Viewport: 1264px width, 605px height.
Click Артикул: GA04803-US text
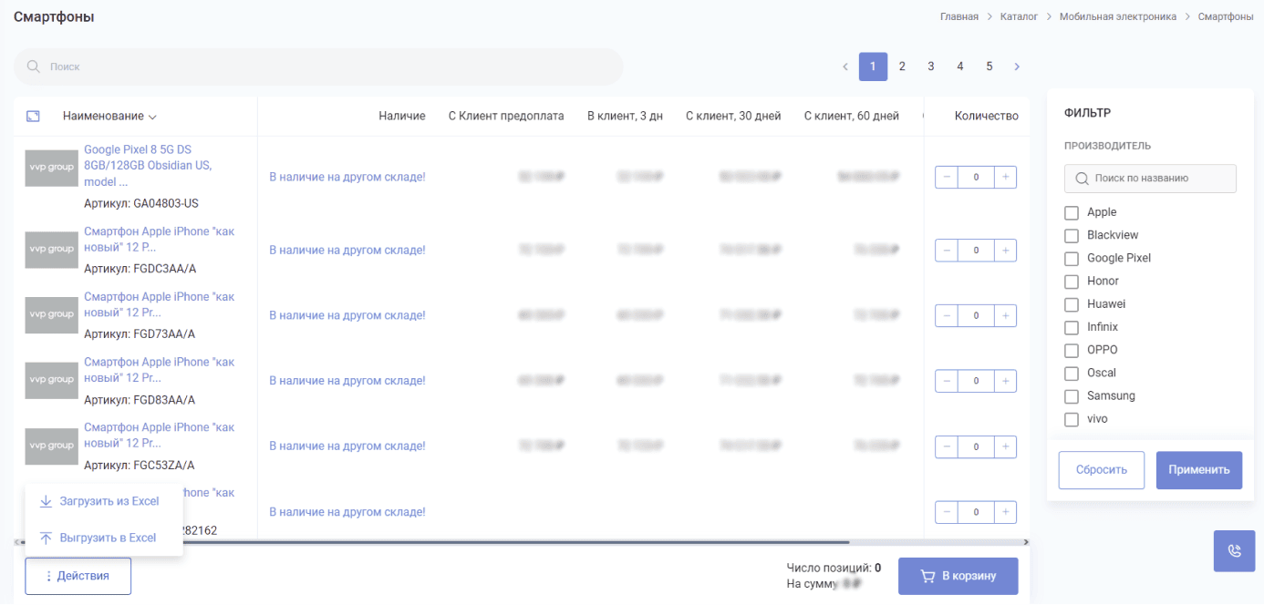click(141, 203)
